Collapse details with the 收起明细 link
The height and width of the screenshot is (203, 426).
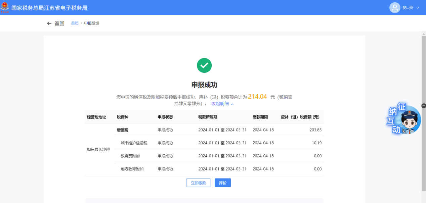[220, 104]
